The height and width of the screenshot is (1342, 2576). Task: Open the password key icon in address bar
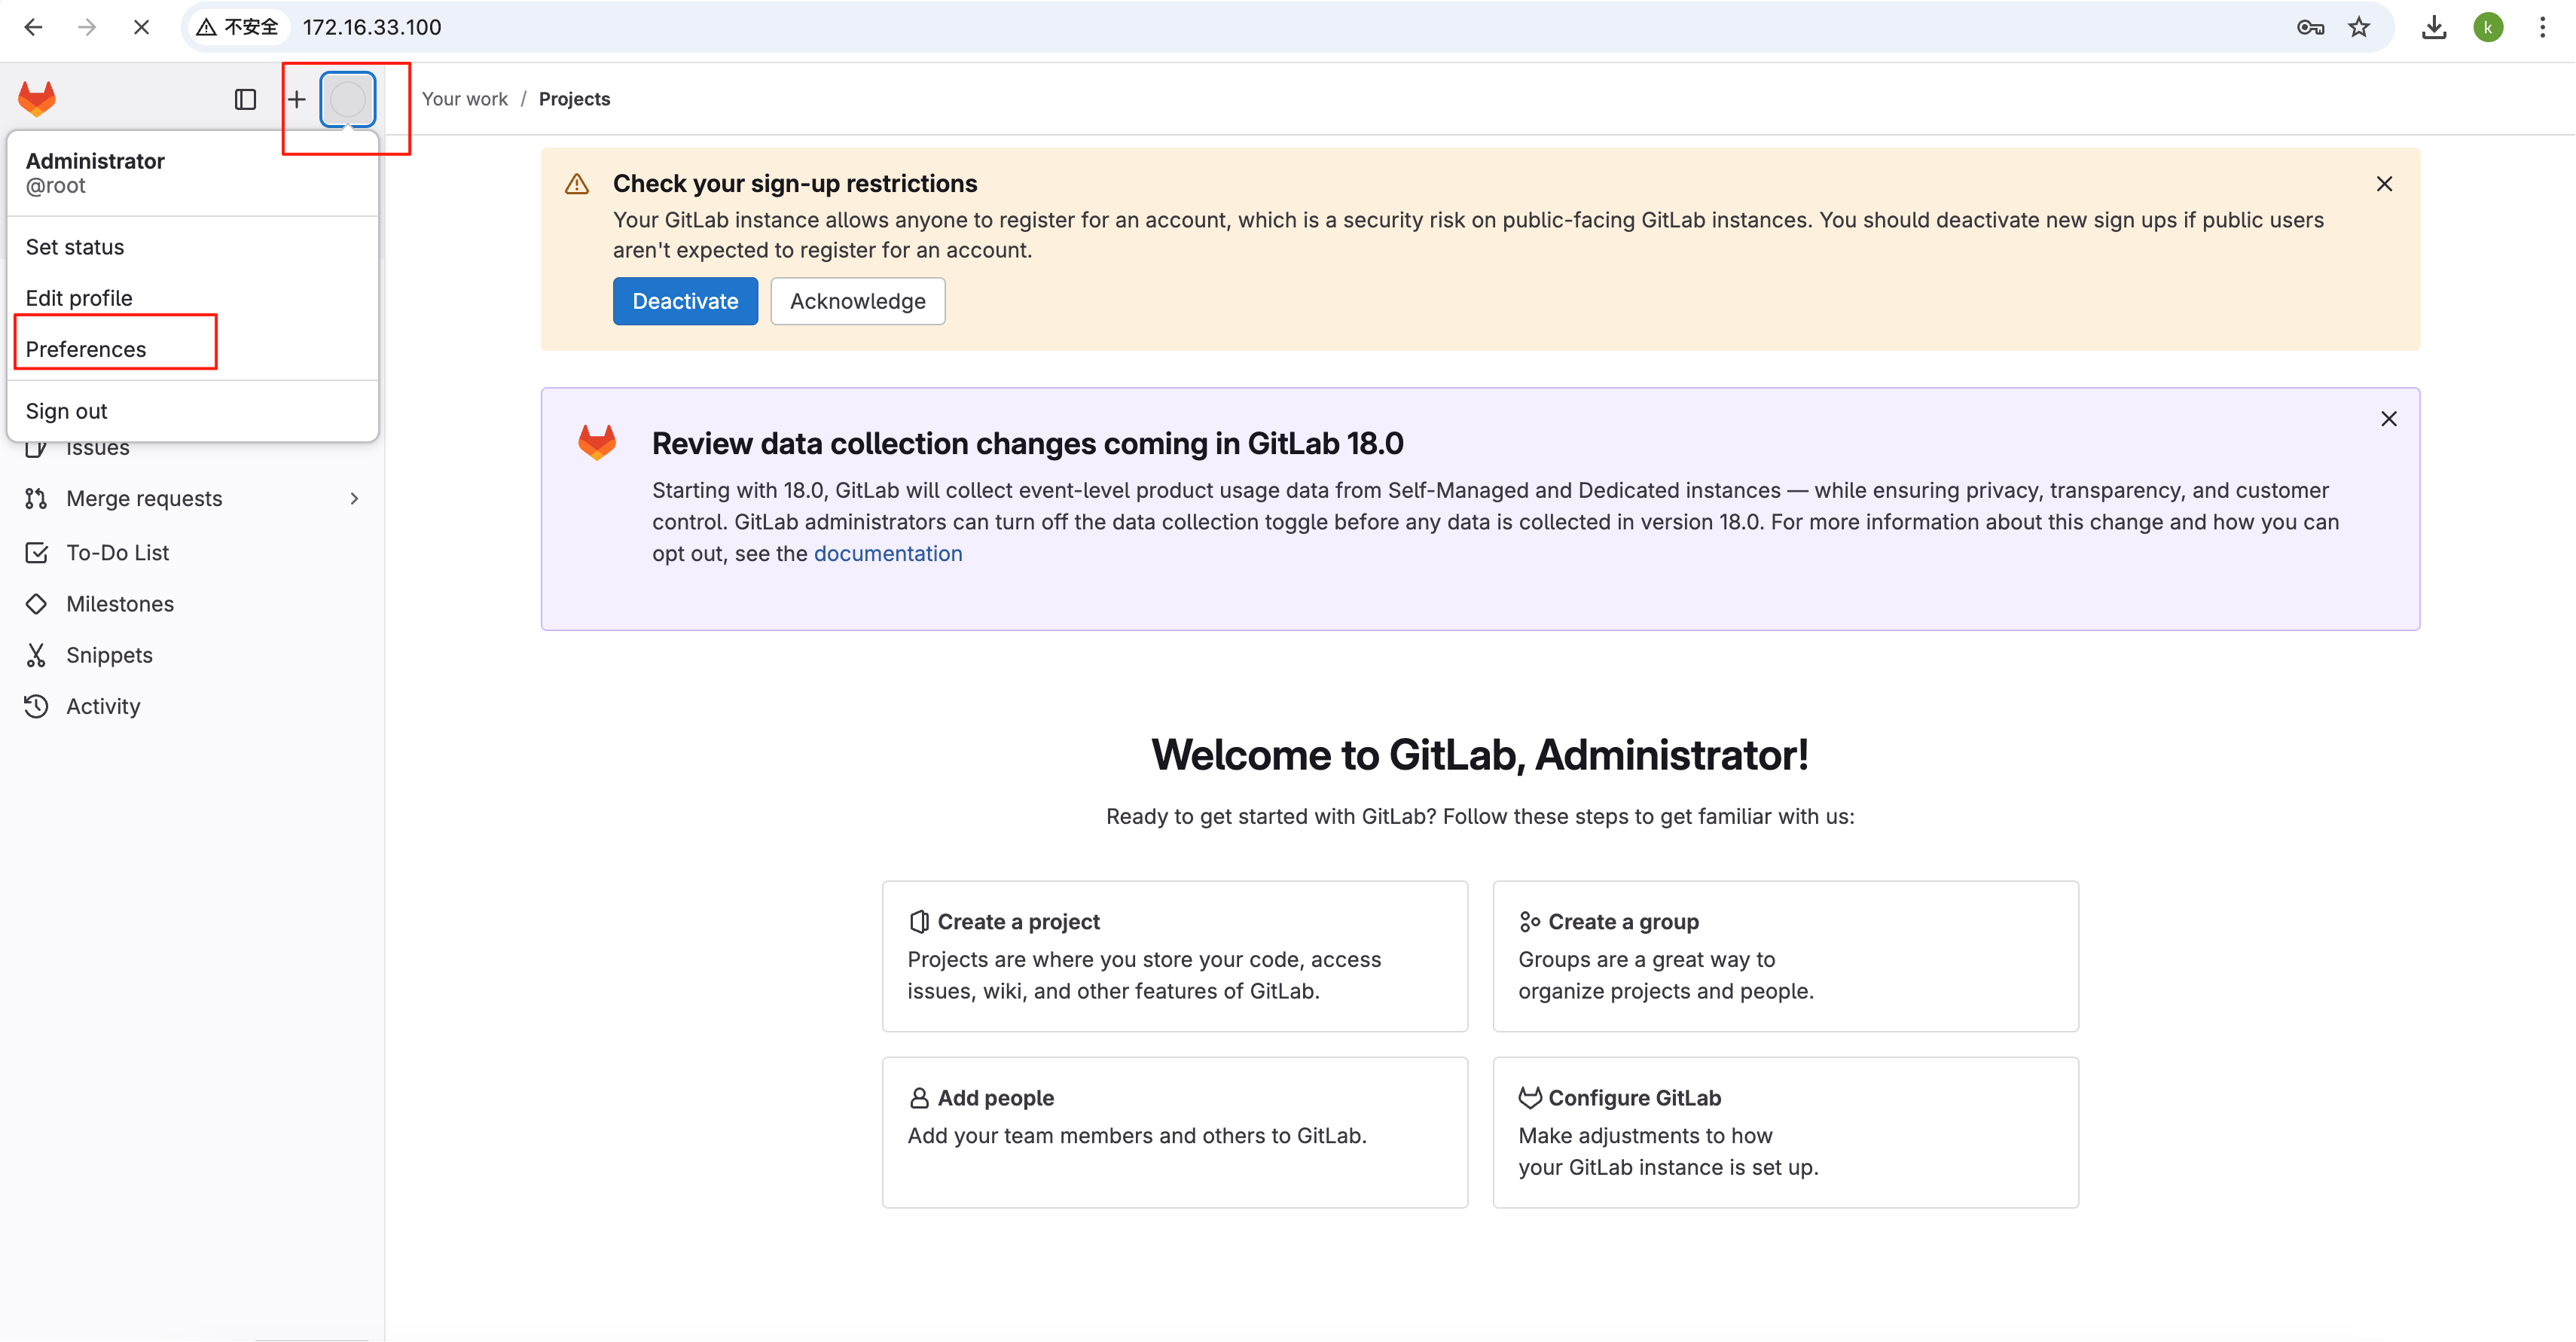pyautogui.click(x=2310, y=27)
